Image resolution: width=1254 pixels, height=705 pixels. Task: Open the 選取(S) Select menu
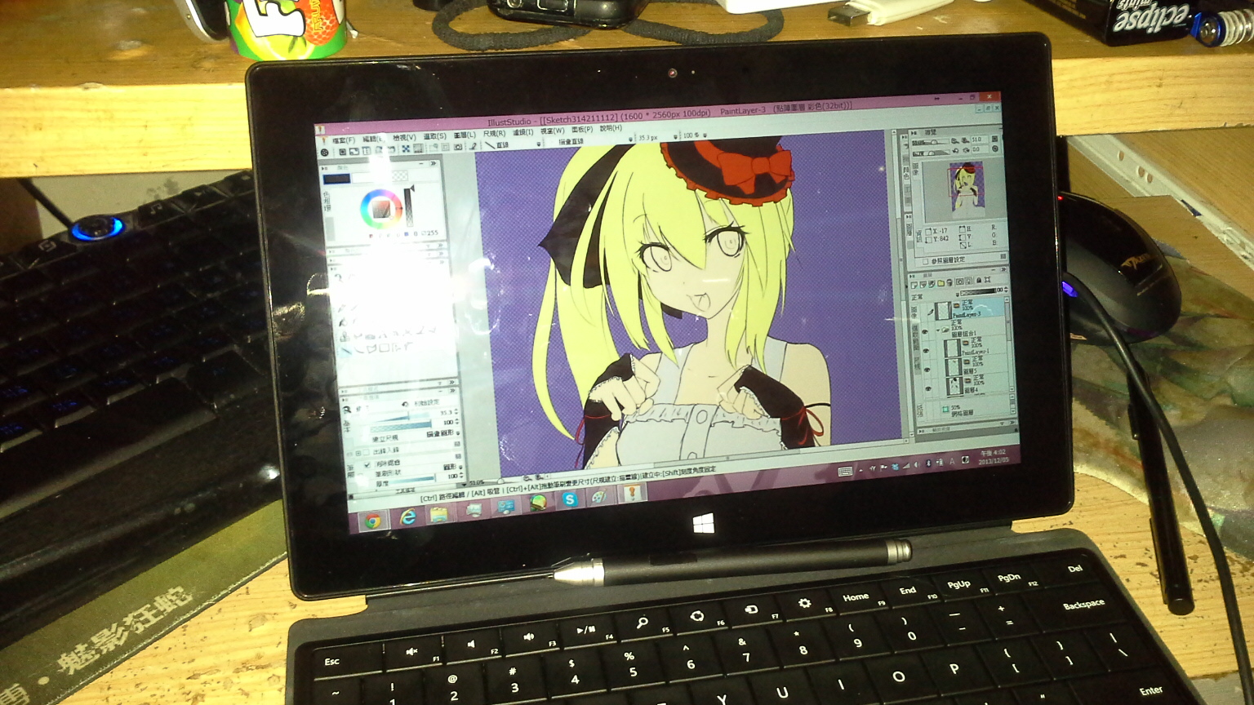click(435, 136)
